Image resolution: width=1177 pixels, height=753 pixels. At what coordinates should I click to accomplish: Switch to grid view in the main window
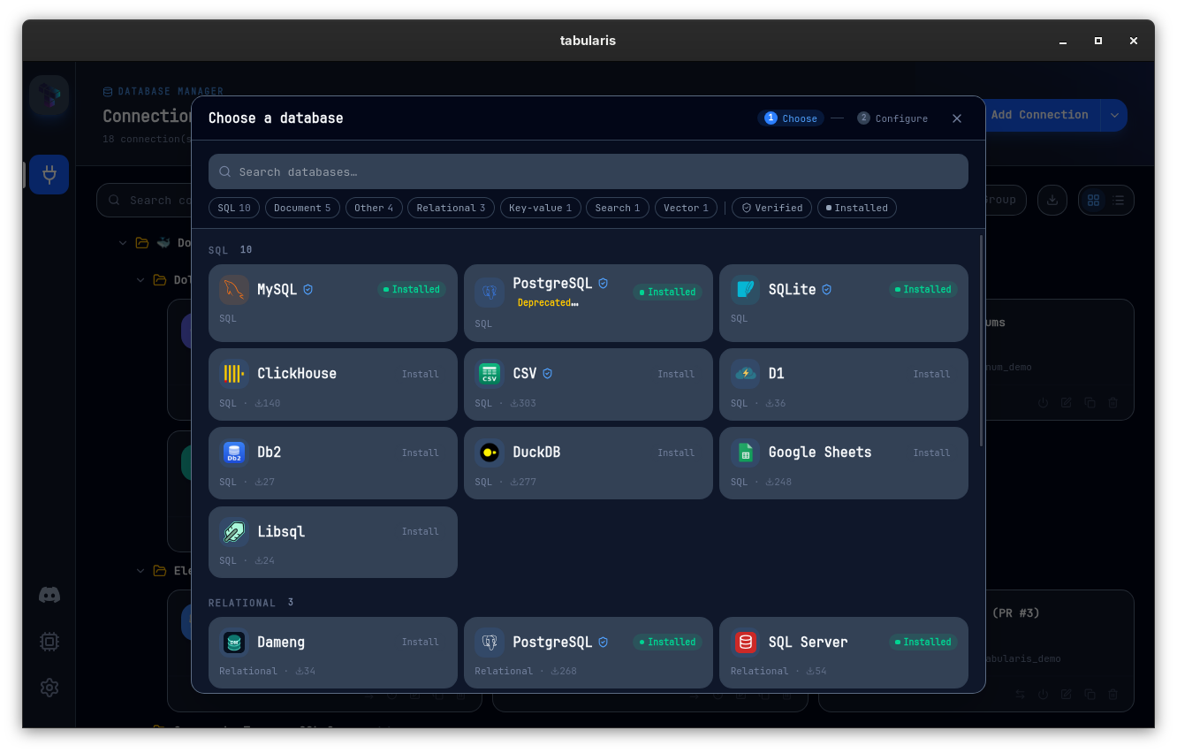click(1094, 201)
